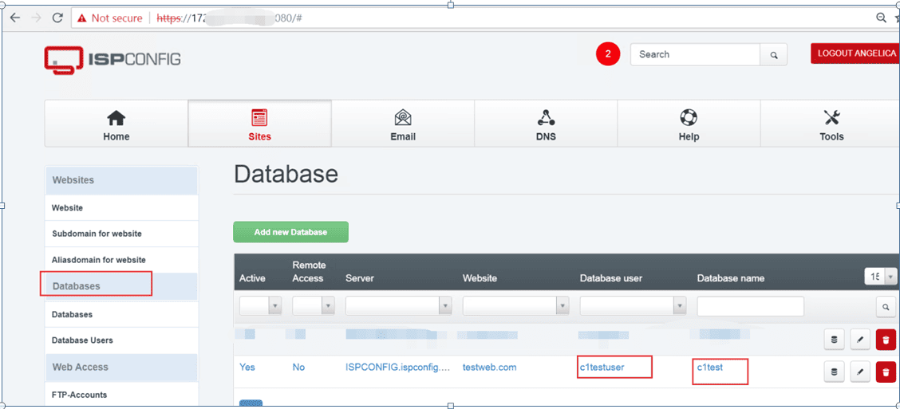Viewport: 900px width, 409px height.
Task: Open database icon for blurred row
Action: [x=834, y=340]
